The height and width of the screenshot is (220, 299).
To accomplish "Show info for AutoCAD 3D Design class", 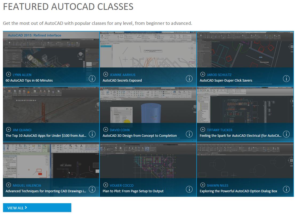I will pyautogui.click(x=189, y=134).
